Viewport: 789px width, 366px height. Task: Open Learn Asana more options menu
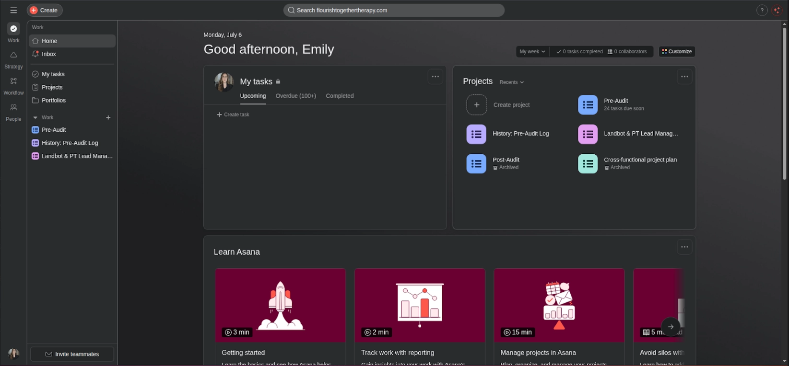684,247
